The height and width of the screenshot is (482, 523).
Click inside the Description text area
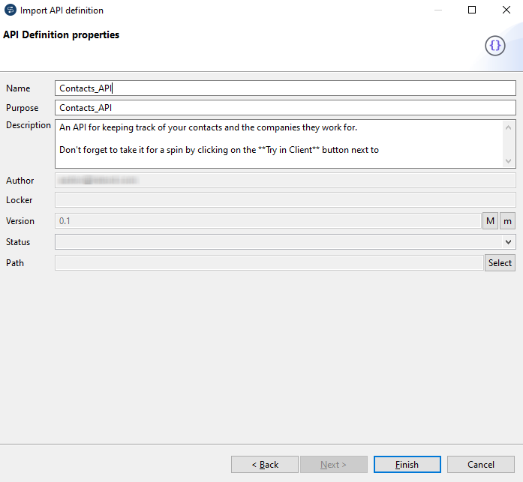[x=279, y=144]
